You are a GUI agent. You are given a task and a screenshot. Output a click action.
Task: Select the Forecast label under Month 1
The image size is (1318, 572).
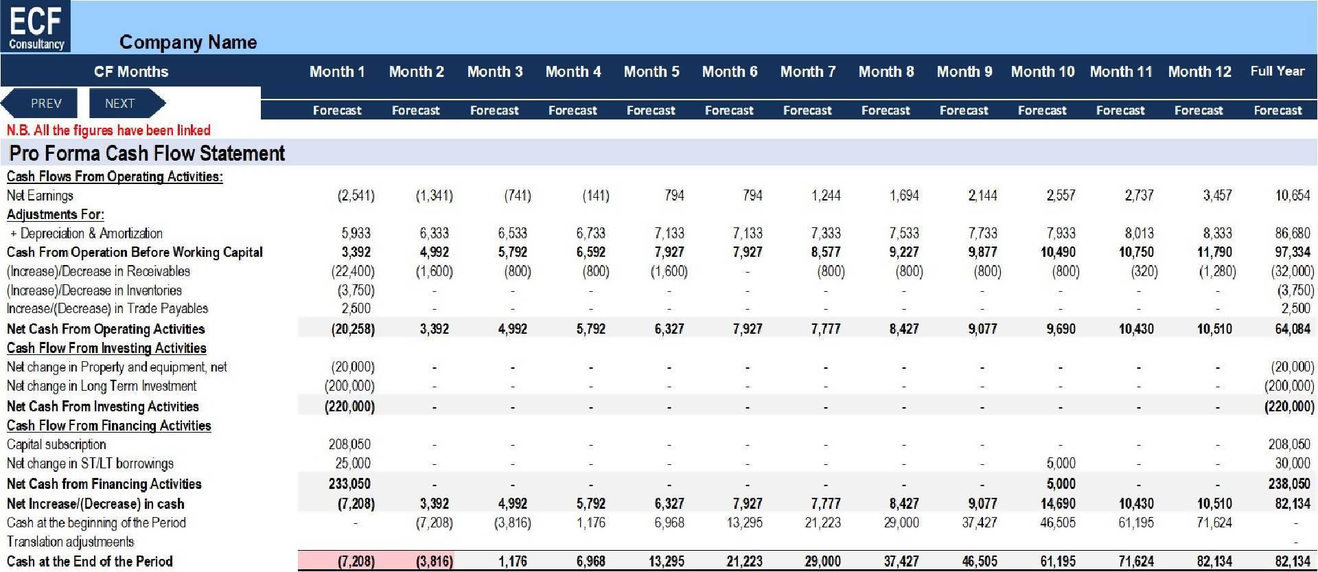337,110
